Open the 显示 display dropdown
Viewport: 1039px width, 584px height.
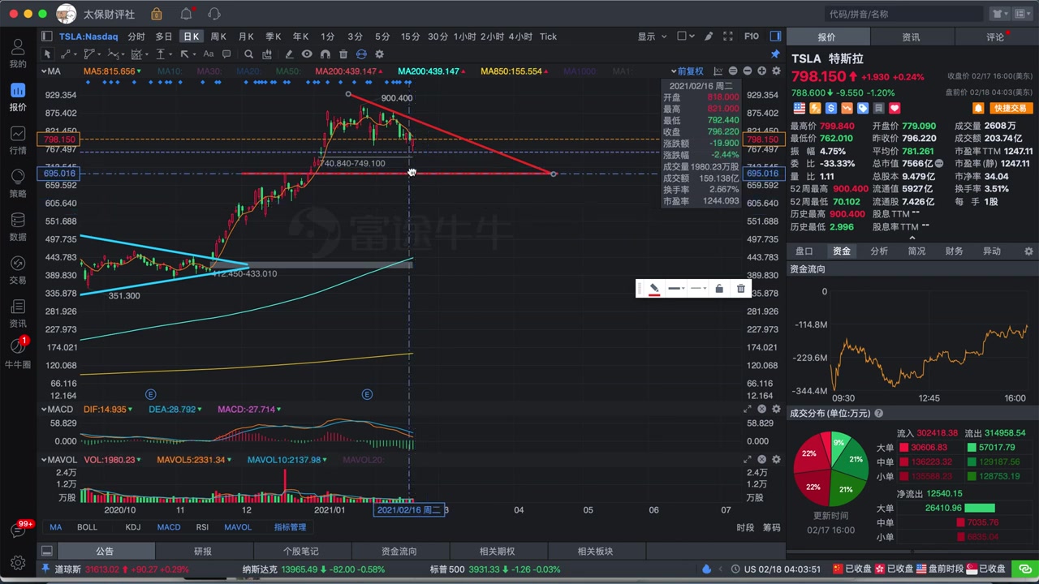652,36
